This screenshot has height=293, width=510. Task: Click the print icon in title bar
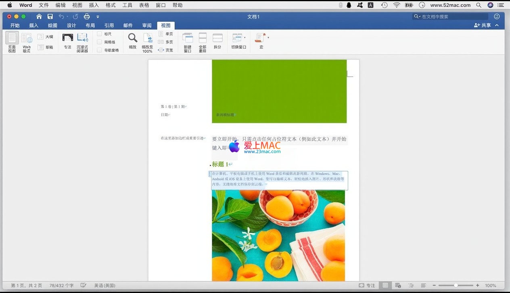coord(87,17)
